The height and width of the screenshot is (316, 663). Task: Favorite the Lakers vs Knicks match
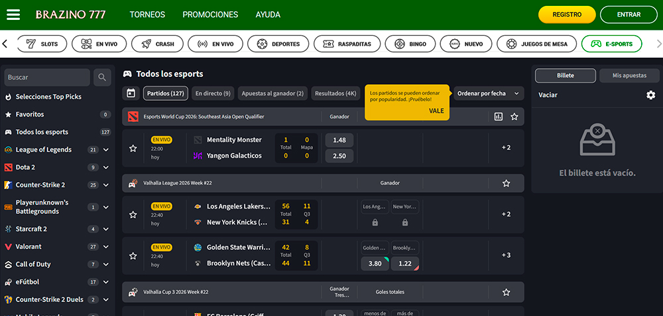pyautogui.click(x=133, y=215)
